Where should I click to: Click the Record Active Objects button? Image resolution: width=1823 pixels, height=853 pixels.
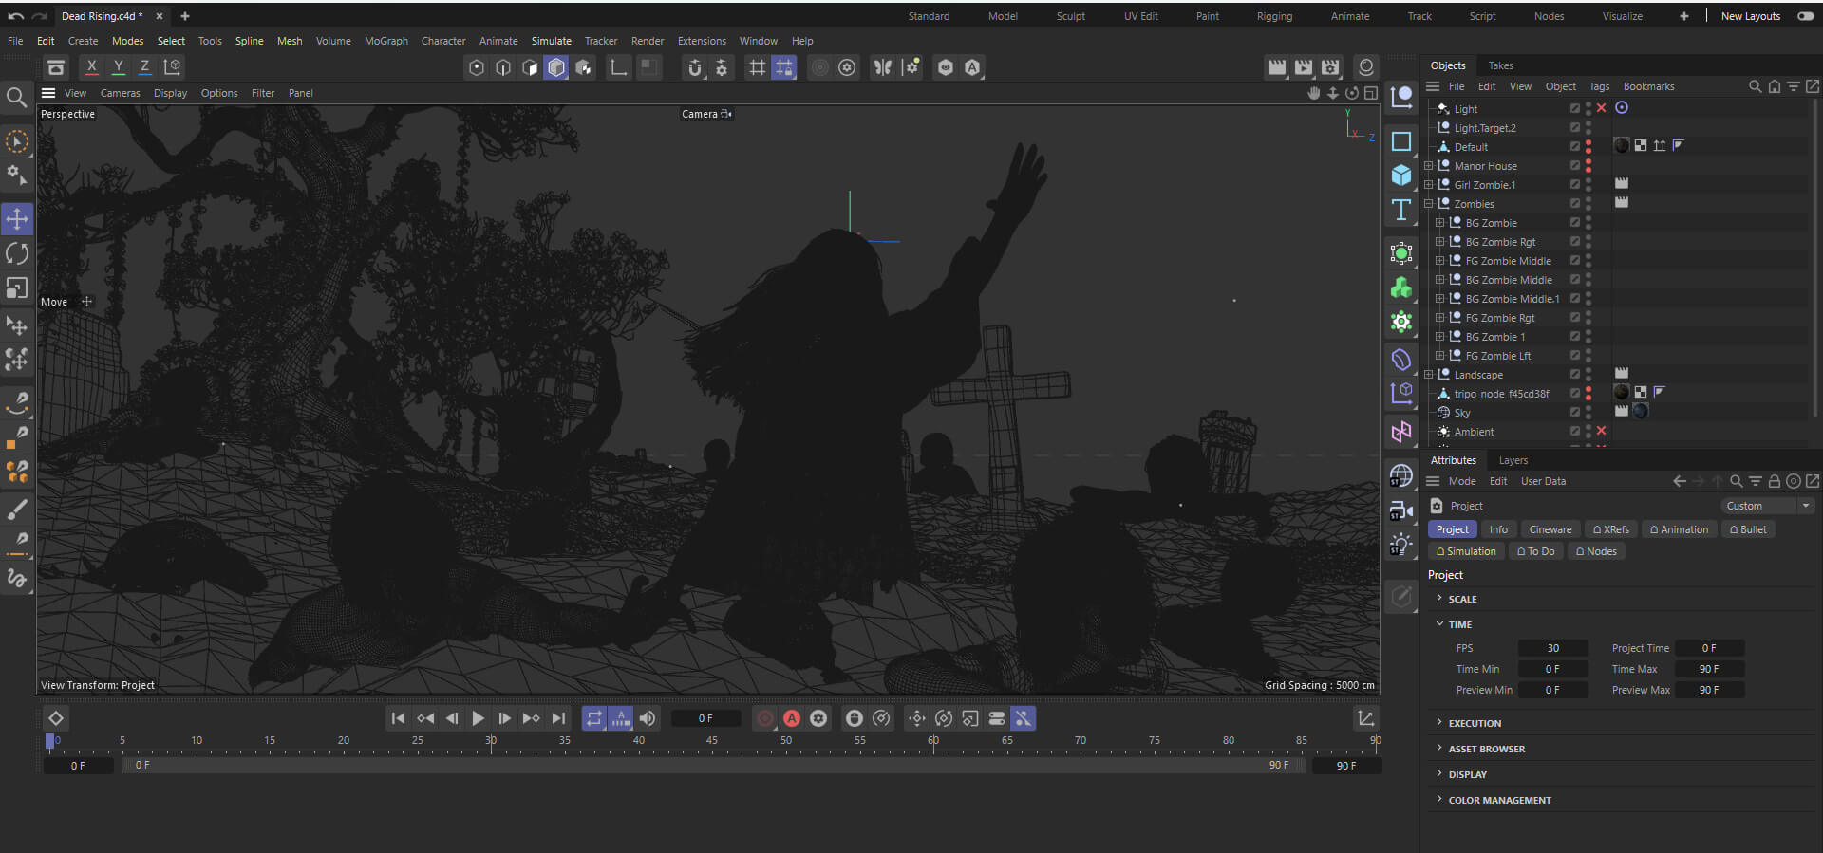[x=765, y=718]
